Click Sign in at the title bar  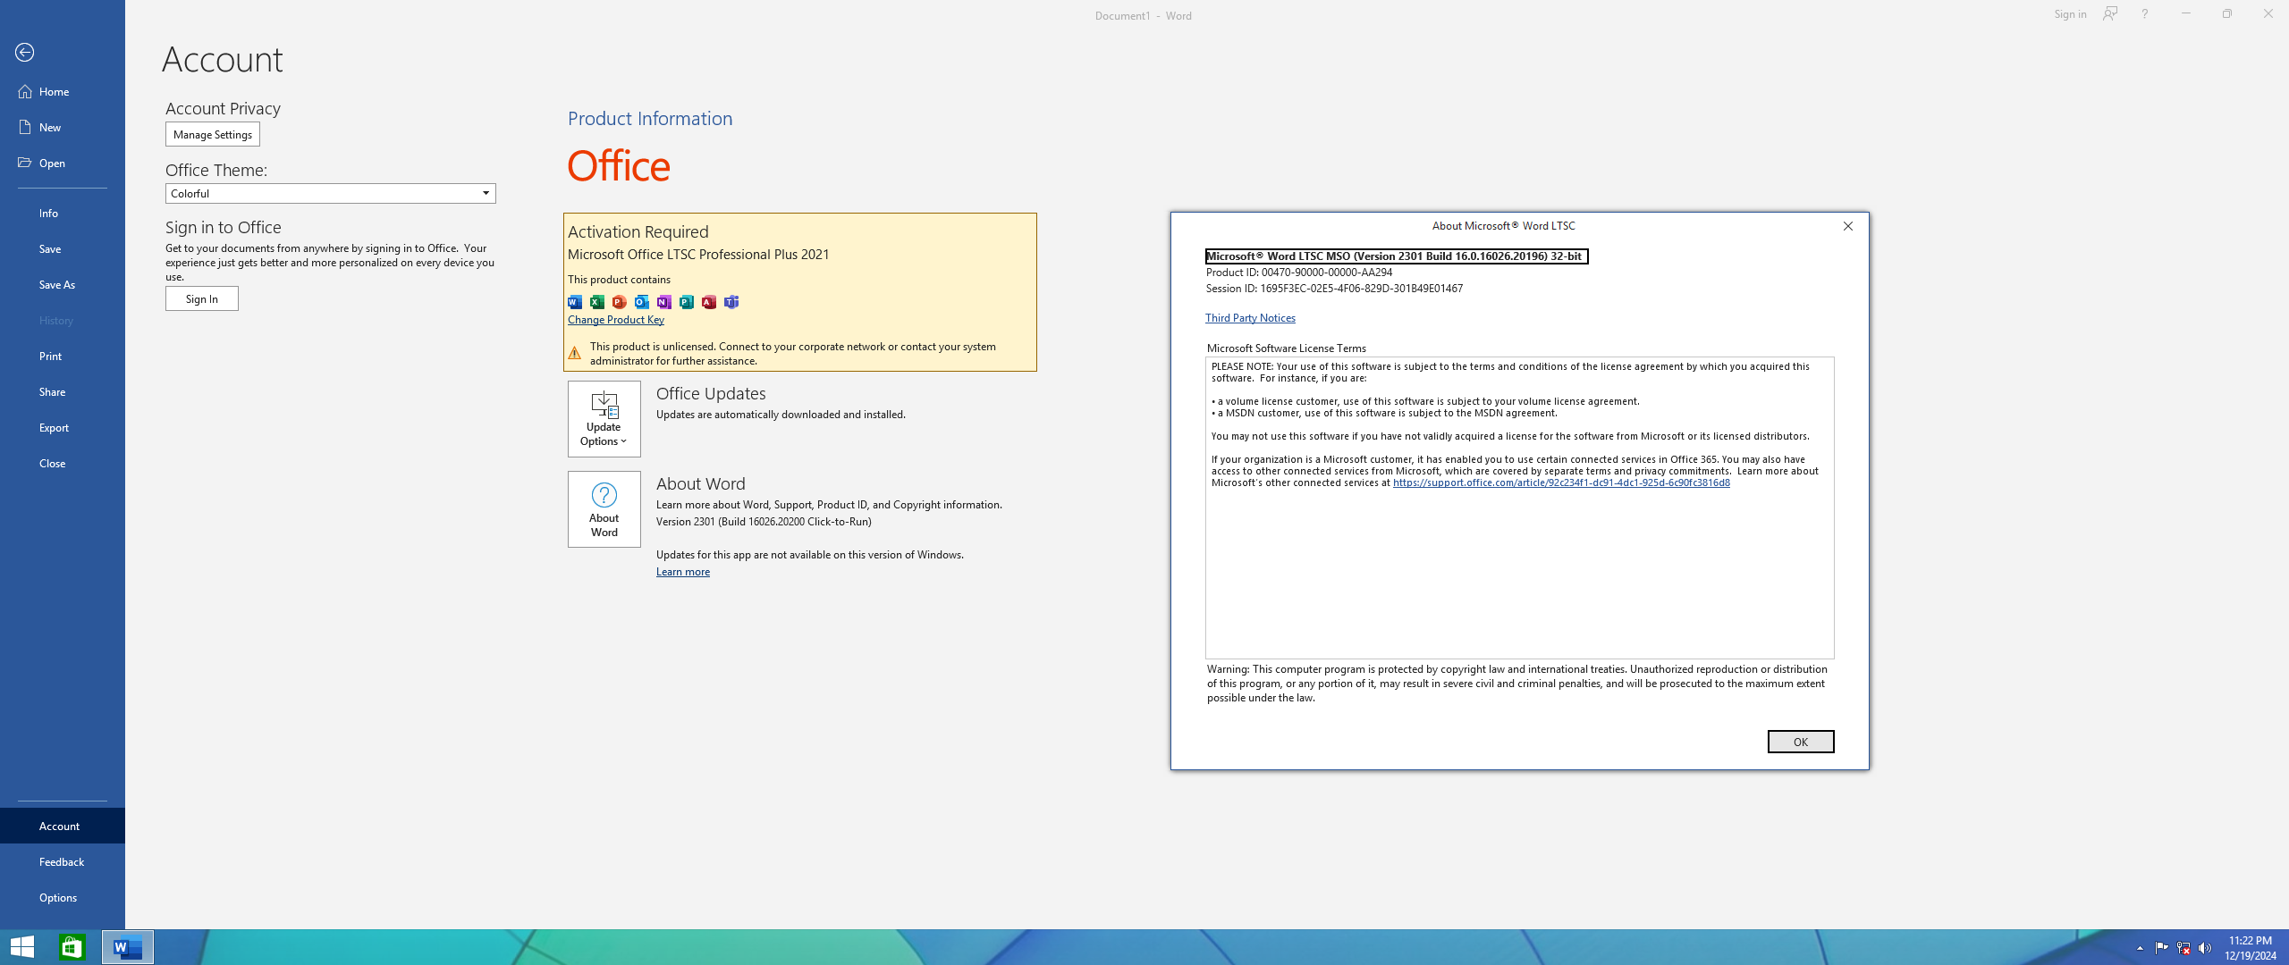(2070, 14)
